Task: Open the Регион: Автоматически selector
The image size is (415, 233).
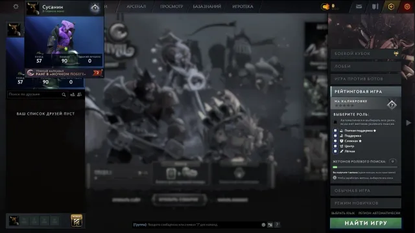Action: click(379, 213)
